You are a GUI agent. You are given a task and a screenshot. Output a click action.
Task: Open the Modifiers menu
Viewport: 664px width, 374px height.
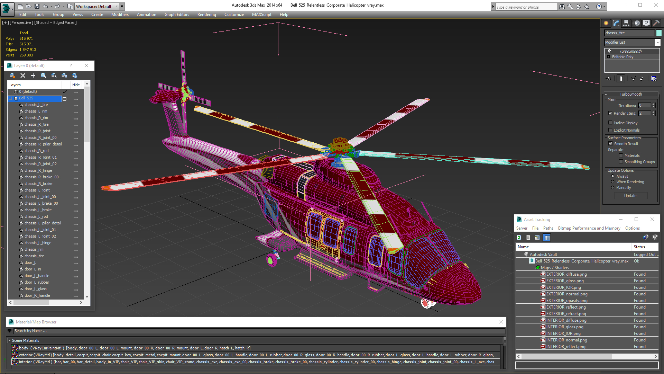(120, 15)
